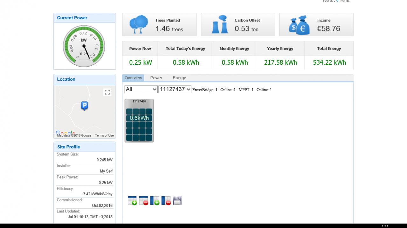
Task: Click the Current Power panel header
Action: [85, 18]
